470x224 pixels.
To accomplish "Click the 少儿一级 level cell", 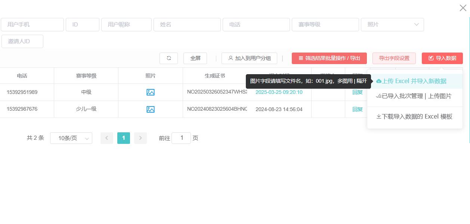I will 86,109.
